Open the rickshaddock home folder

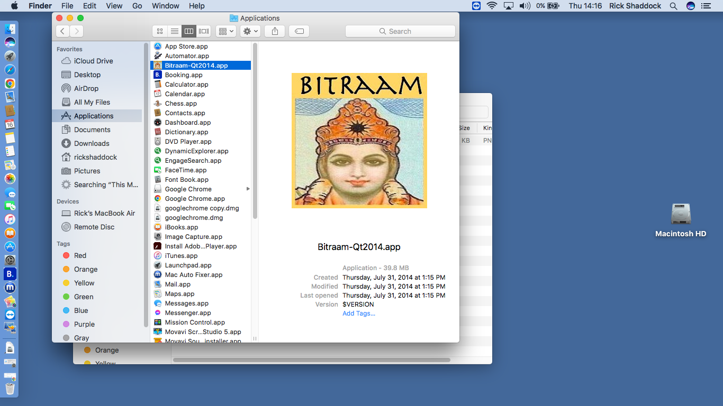click(x=95, y=157)
